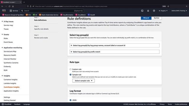Open Contributor Insights in sidebar
The width and height of the screenshot is (189, 106).
pyautogui.click(x=12, y=87)
